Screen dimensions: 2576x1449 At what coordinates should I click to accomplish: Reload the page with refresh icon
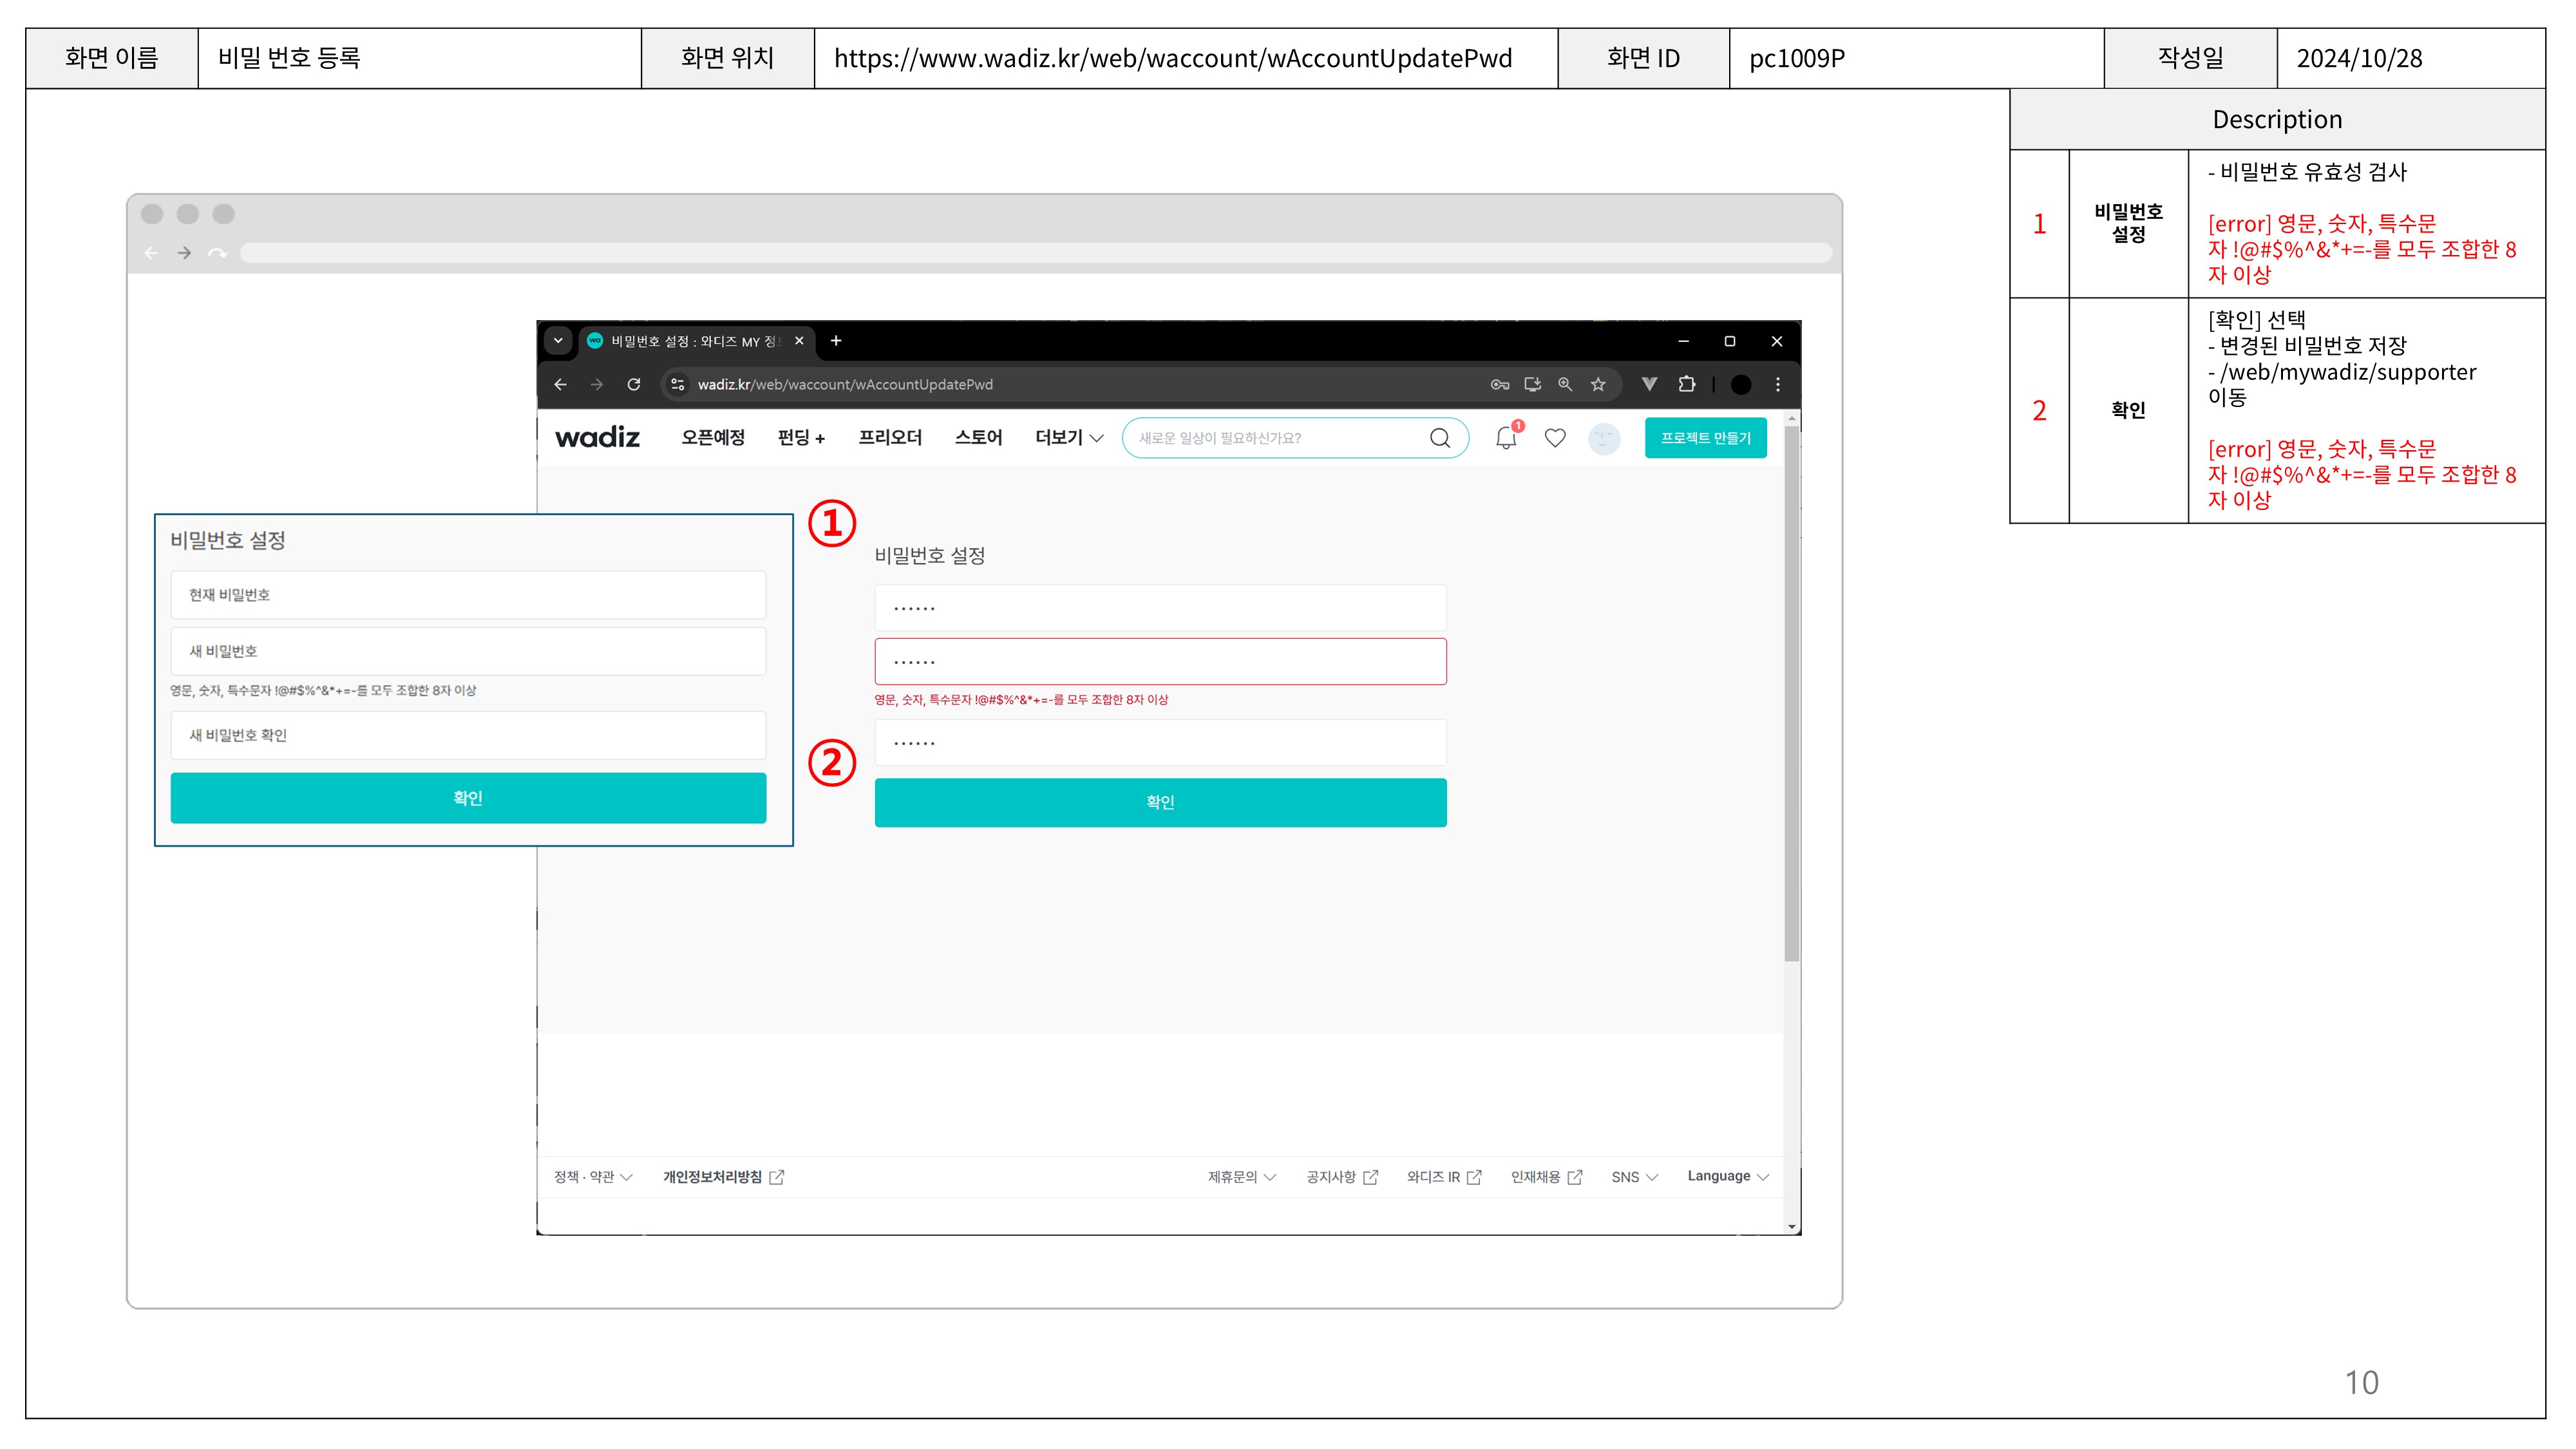[633, 384]
